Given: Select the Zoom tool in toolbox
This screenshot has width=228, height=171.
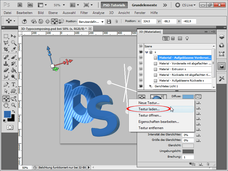Looking at the screenshot, I should [13, 105].
